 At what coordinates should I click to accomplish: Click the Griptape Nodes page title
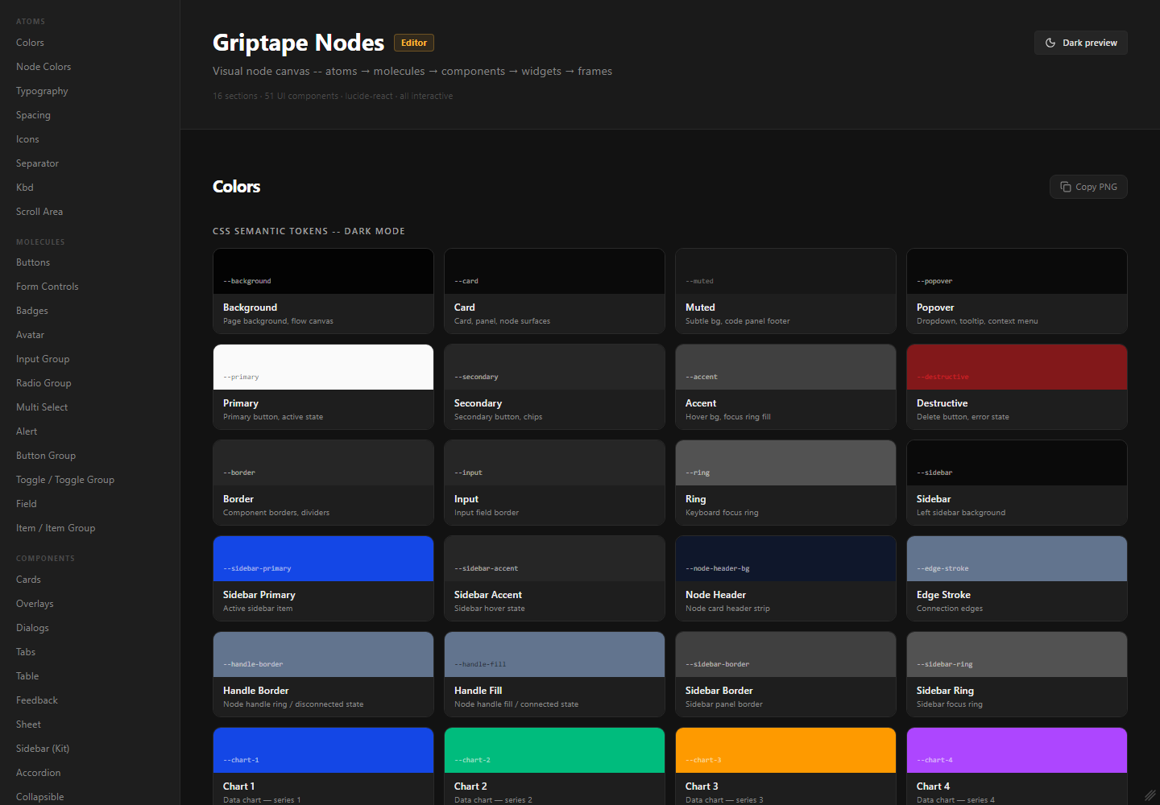[x=298, y=43]
